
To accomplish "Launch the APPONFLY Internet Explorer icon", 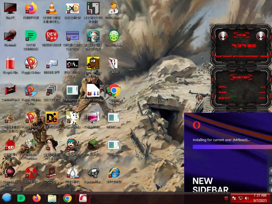I will (114, 175).
